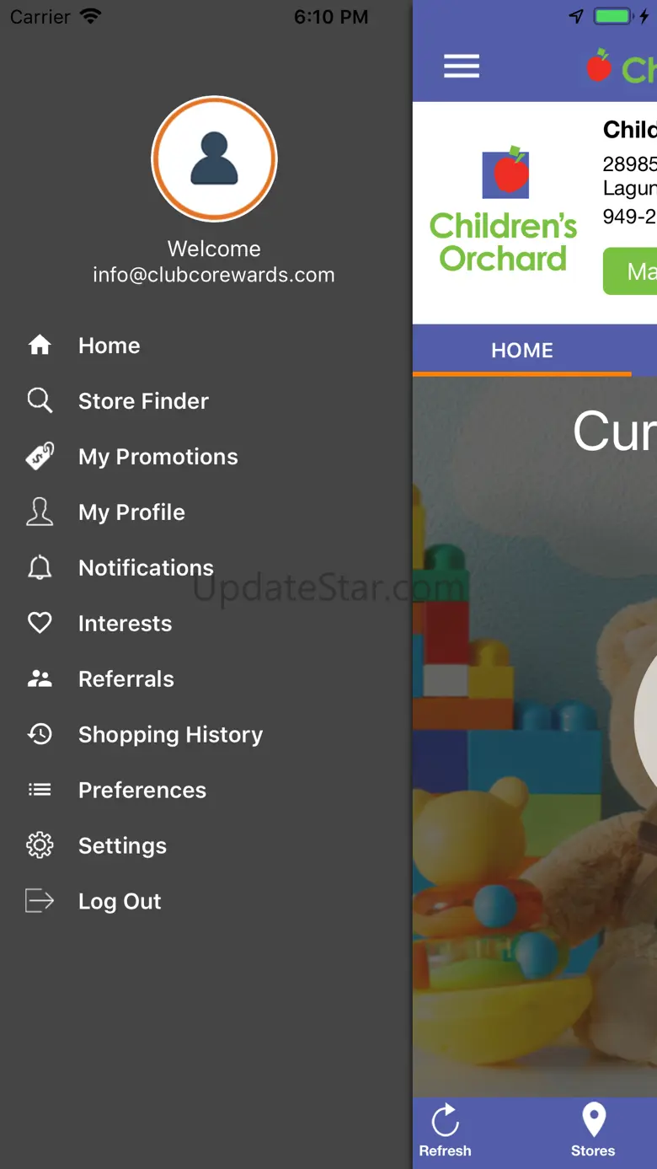View Shopping History
657x1169 pixels.
click(x=170, y=734)
